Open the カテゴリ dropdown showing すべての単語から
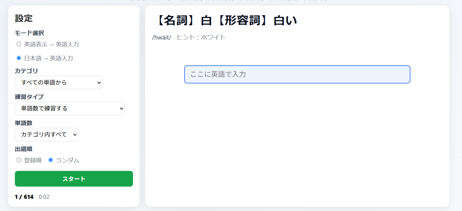The width and height of the screenshot is (462, 211). tap(59, 83)
